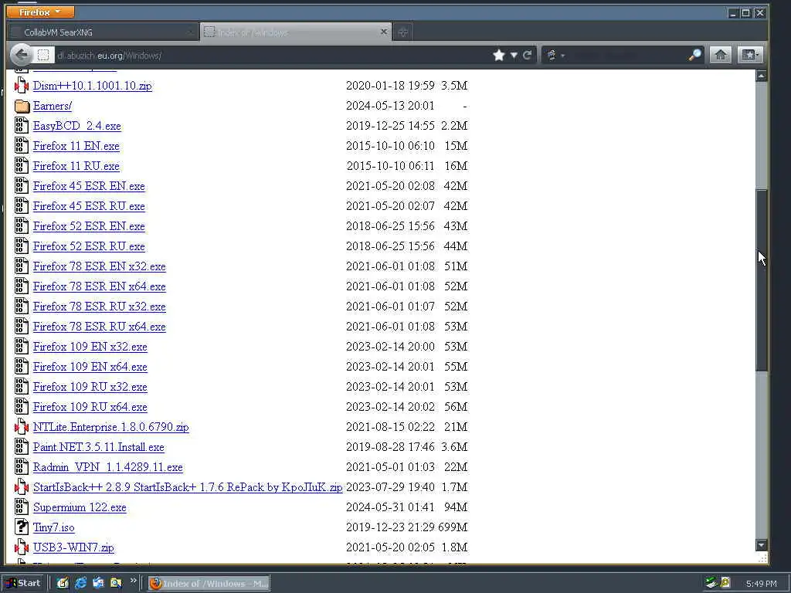This screenshot has height=593, width=791.
Task: Download the StartIsBack++ 2.8.9 RePack zip
Action: click(188, 488)
